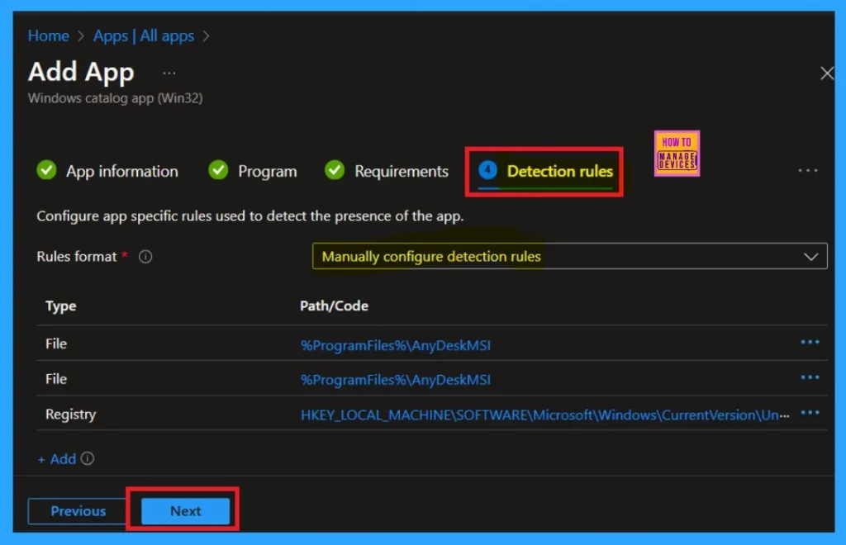Viewport: 846px width, 545px height.
Task: Close the Add App pane
Action: pos(826,73)
